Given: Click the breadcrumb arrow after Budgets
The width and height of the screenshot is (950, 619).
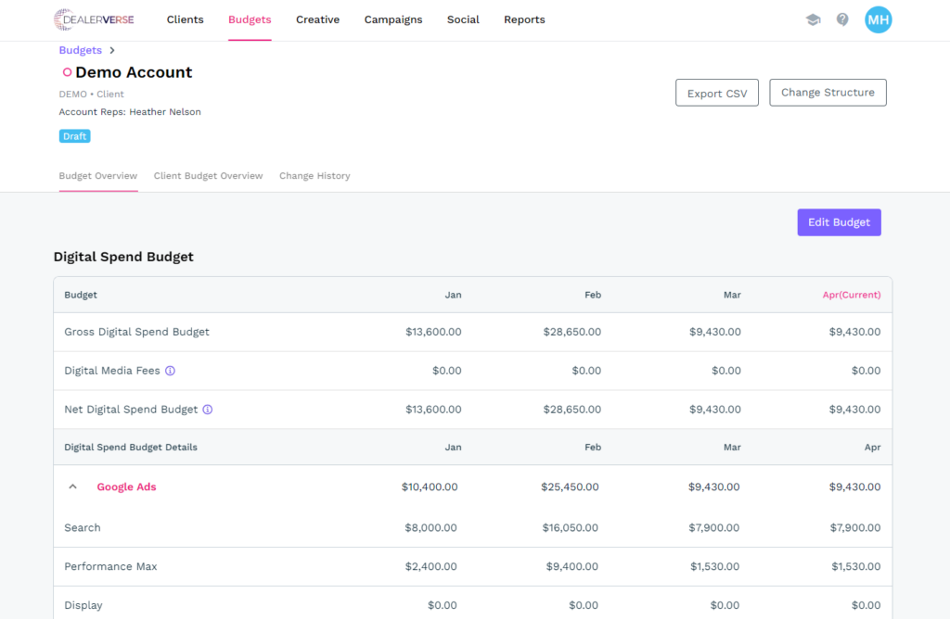Looking at the screenshot, I should 112,51.
